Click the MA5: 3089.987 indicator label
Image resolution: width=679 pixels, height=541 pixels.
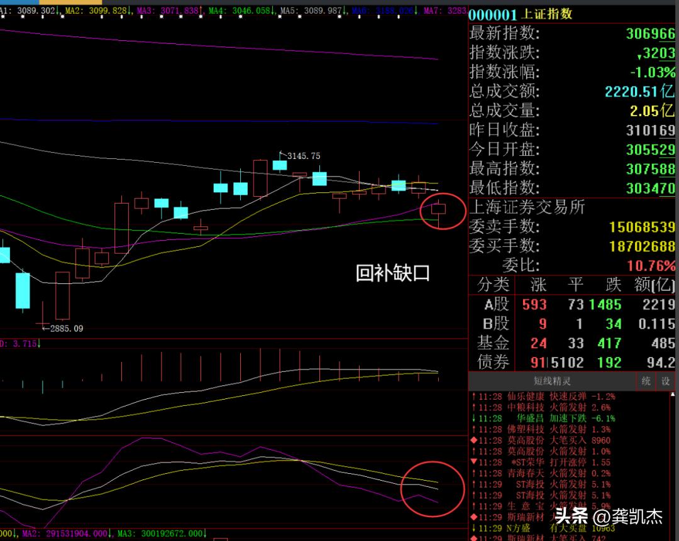(x=314, y=11)
